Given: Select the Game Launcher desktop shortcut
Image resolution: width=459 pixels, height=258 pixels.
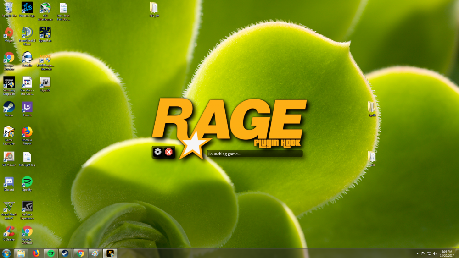Looking at the screenshot, I should [9, 136].
